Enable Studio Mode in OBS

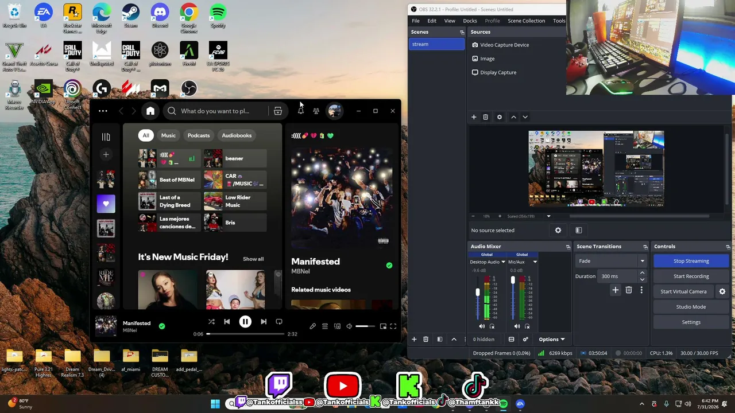pos(691,307)
